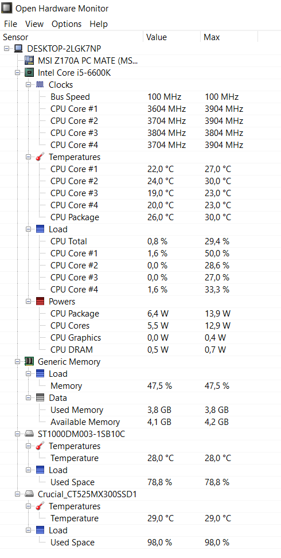Click the Max column header

point(229,37)
